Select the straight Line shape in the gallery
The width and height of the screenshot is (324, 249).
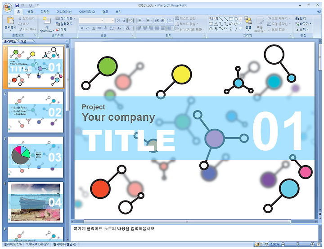click(221, 19)
